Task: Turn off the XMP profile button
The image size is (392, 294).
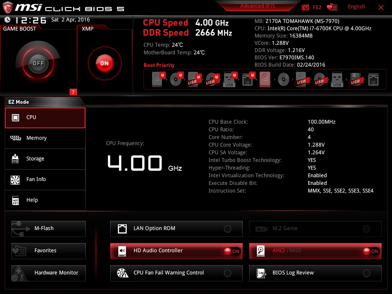Action: click(105, 63)
